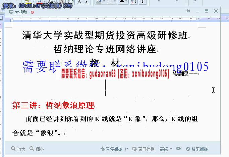Open the 高级 advanced dropdown
229x157 pixels.
(x=166, y=149)
